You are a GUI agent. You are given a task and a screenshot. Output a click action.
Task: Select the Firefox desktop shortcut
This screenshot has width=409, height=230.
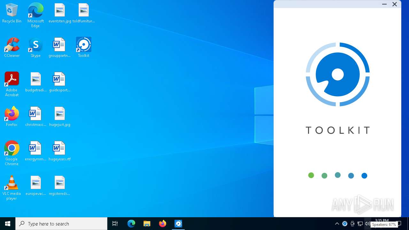(12, 117)
